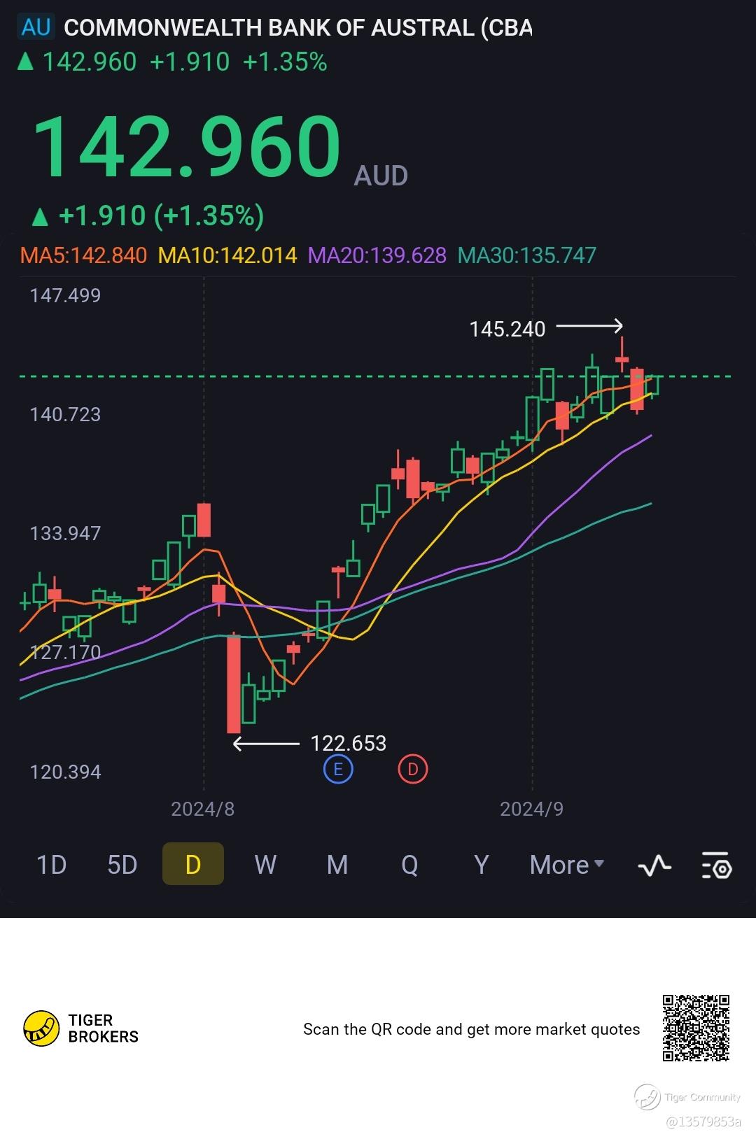Select the Y yearly chart tab

click(481, 865)
